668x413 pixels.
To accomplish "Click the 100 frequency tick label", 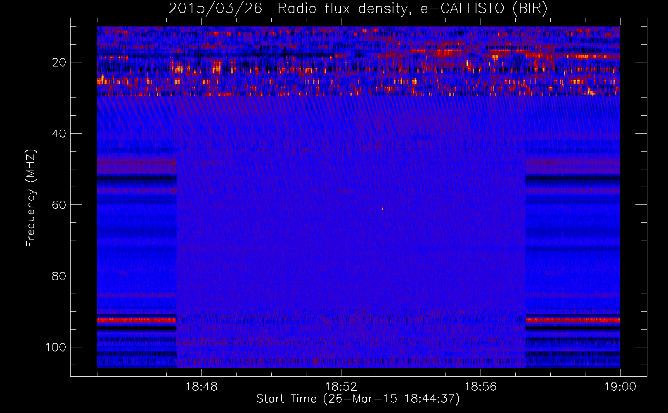I will (x=56, y=347).
